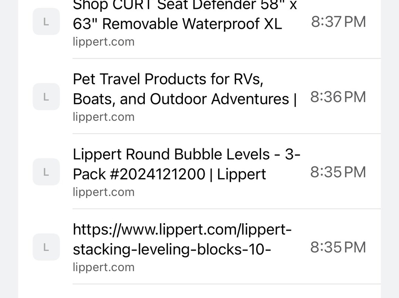Click 'Pack #2024121200 | Lippert' title line
Viewport: 399px width, 298px height.
170,174
